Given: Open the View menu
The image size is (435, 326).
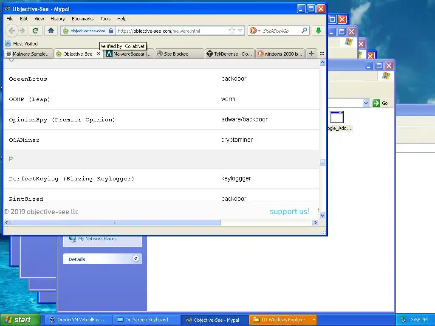Looking at the screenshot, I should [39, 19].
